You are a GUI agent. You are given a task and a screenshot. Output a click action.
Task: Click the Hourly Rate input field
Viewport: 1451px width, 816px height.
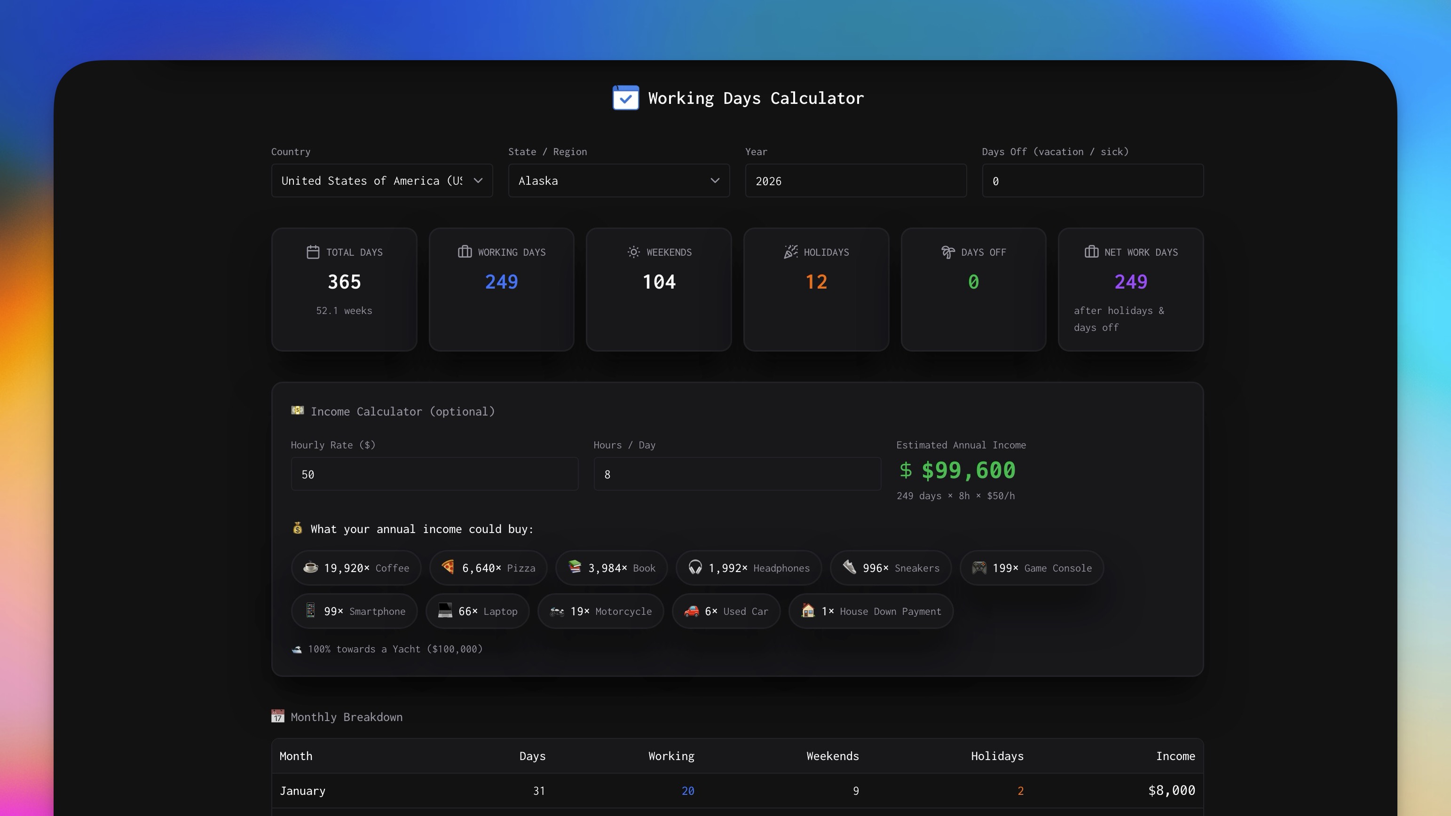click(x=434, y=474)
